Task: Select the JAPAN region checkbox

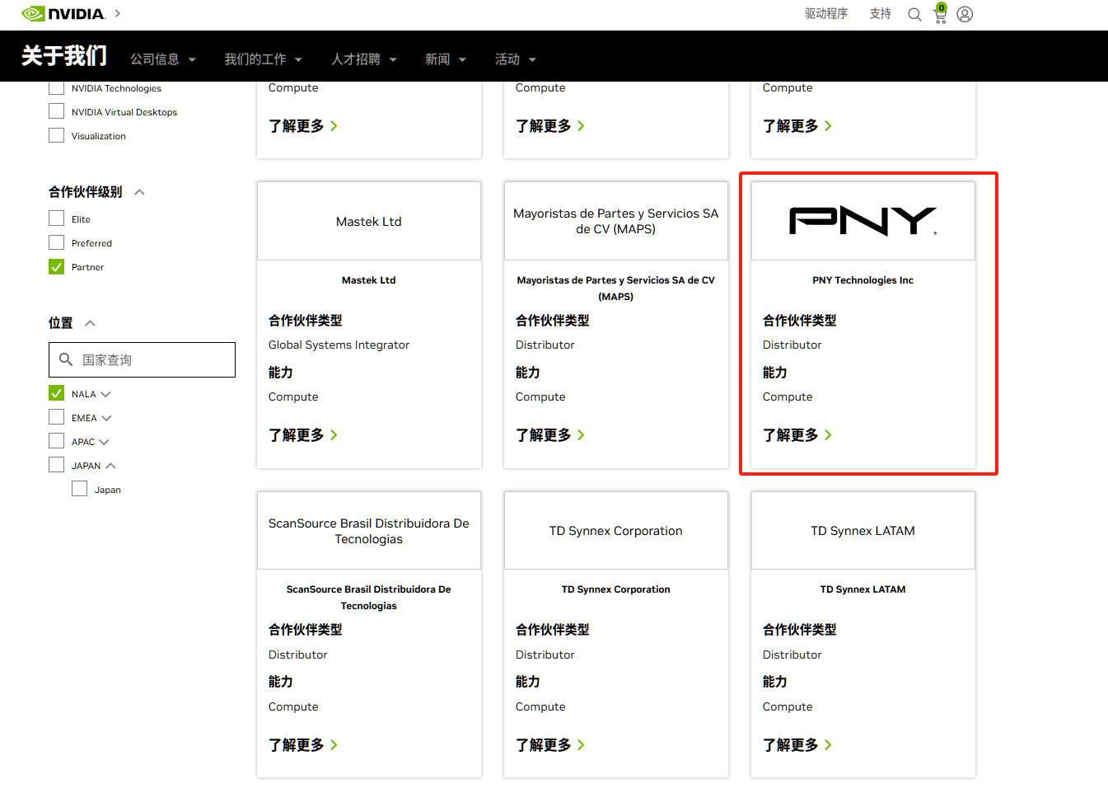Action: tap(56, 465)
